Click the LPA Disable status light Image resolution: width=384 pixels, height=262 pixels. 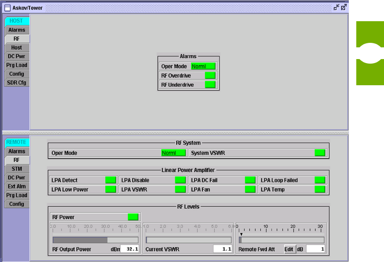[x=181, y=180]
